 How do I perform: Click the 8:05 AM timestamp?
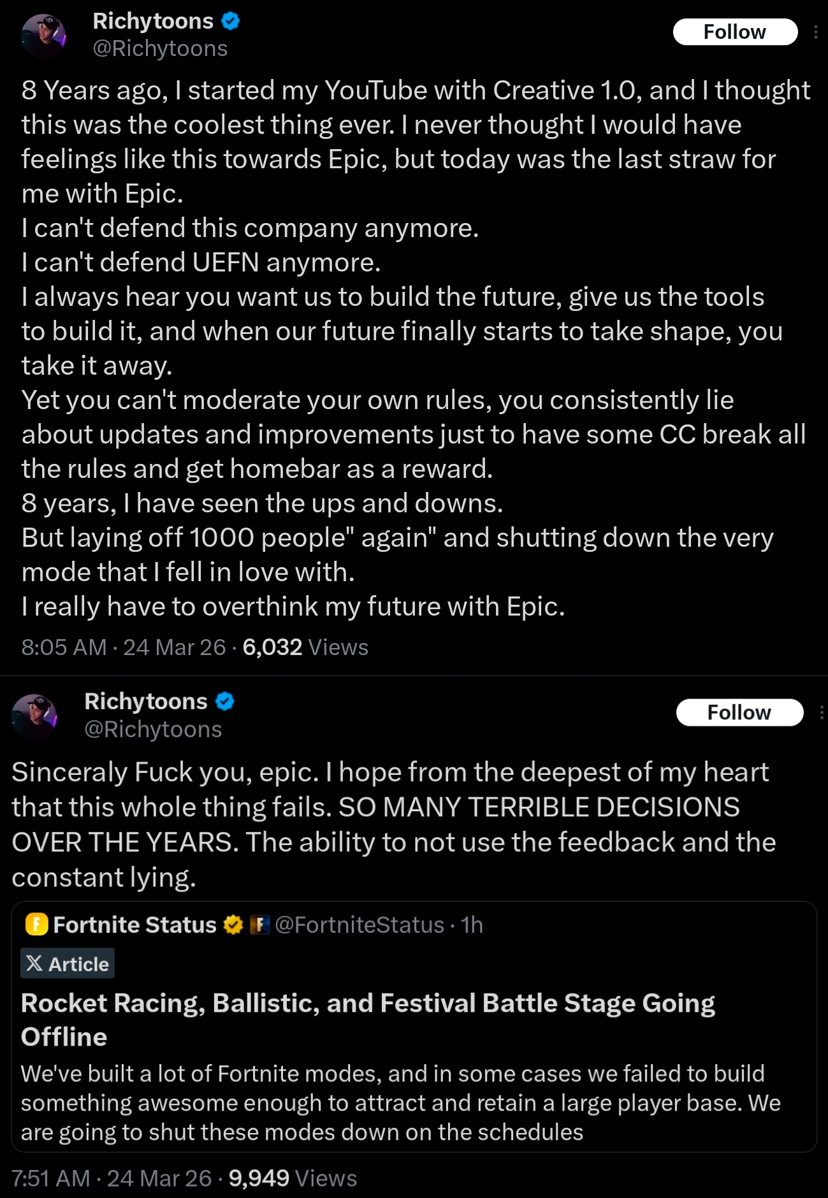pyautogui.click(x=64, y=647)
